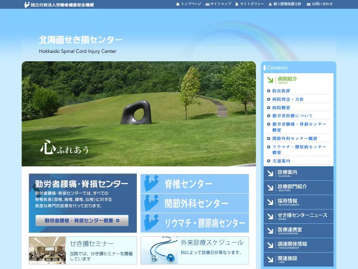Expand the 関連施設 LINK menu

pyautogui.click(x=299, y=260)
